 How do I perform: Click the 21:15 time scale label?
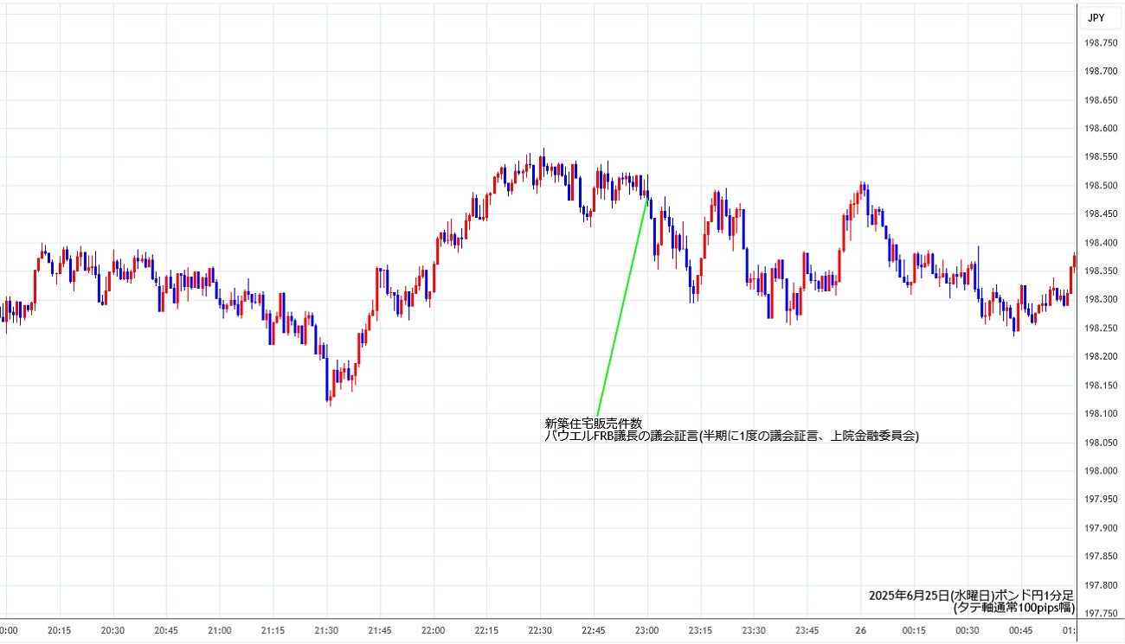pos(273,631)
